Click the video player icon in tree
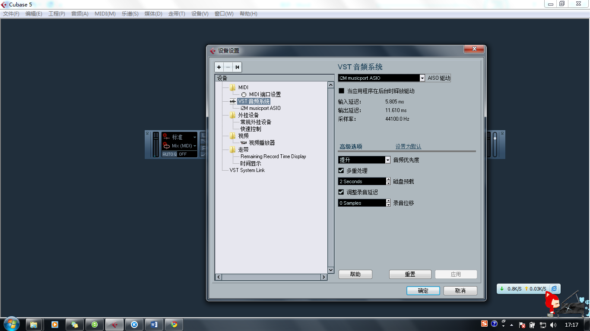590x331 pixels. [x=244, y=143]
